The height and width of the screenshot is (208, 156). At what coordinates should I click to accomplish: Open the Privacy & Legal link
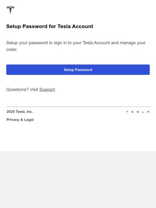(x=20, y=120)
